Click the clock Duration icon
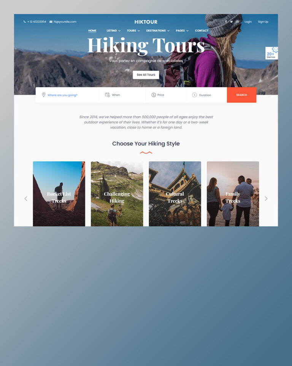292x366 pixels. pyautogui.click(x=194, y=95)
